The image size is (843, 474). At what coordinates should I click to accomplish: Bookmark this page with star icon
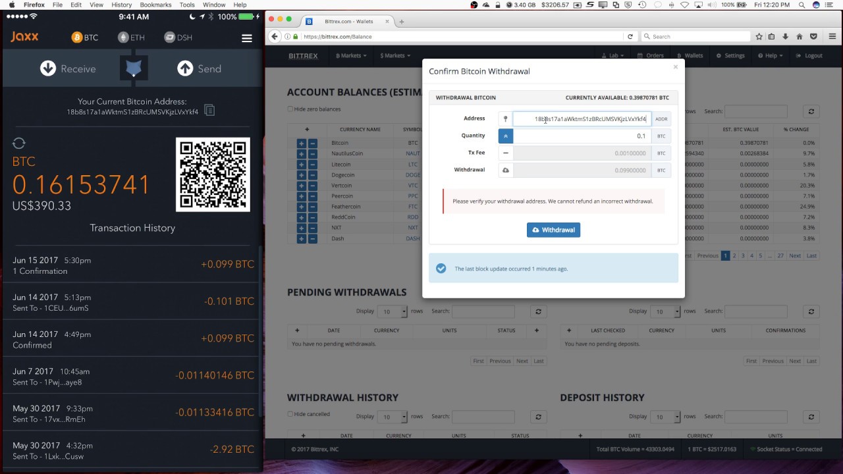pyautogui.click(x=759, y=36)
